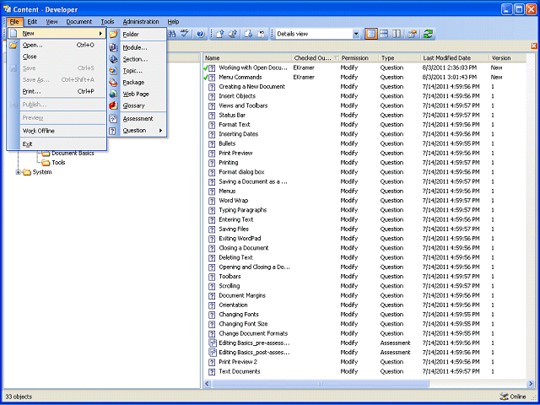Select the Print Preview 2 row
Screen dimensions: 540x405
click(x=364, y=362)
